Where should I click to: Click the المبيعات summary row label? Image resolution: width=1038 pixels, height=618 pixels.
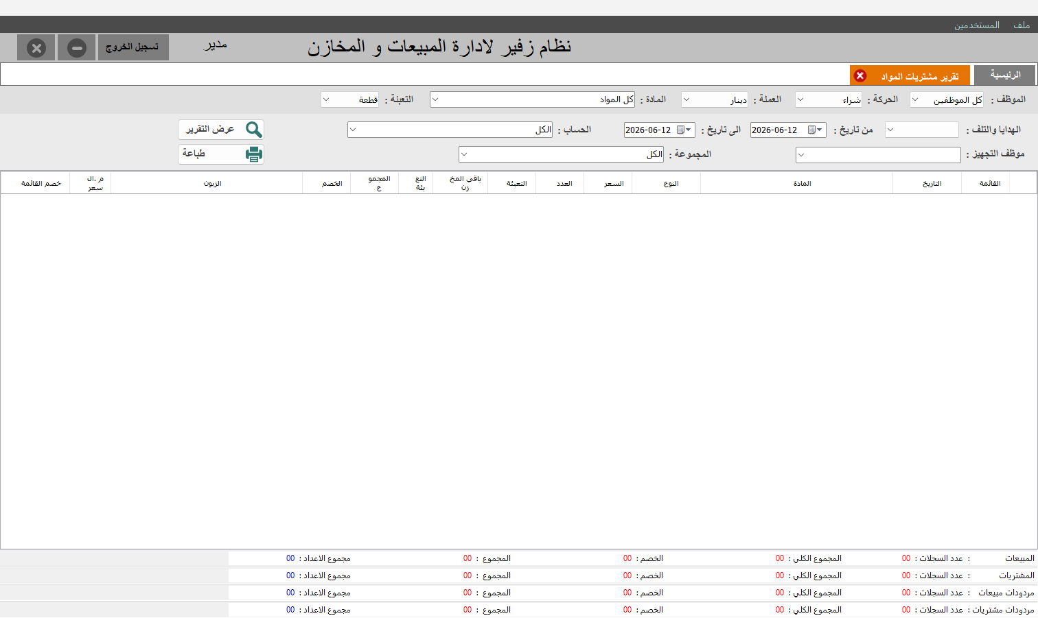(1019, 558)
